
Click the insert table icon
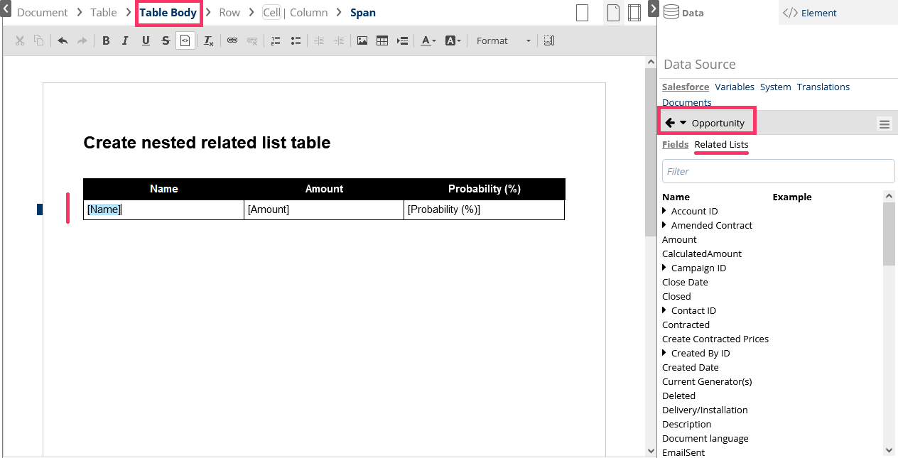(382, 41)
